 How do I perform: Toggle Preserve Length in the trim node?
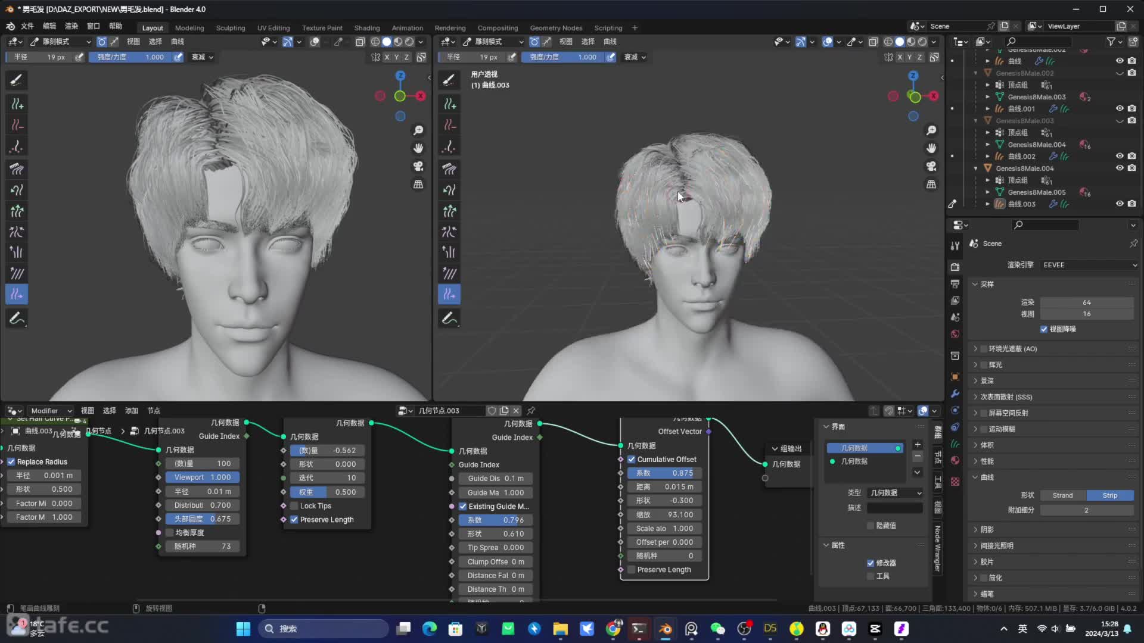(294, 520)
